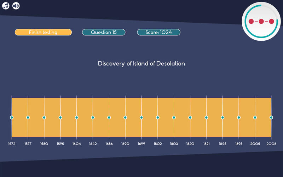Viewport: 283px width, 177px height.
Task: Select the 1803 timeline marker dot
Action: click(x=174, y=118)
